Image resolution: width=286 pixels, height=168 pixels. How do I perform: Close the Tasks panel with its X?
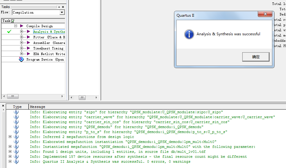click(x=63, y=7)
